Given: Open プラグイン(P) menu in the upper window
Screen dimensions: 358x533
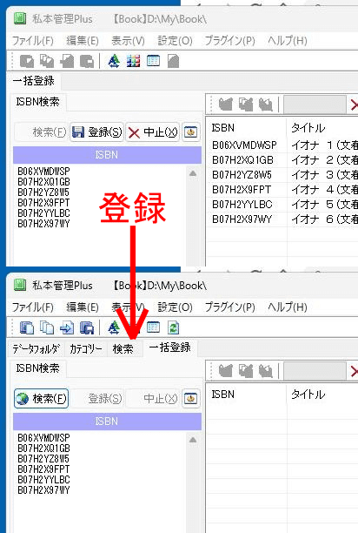Looking at the screenshot, I should (x=230, y=41).
